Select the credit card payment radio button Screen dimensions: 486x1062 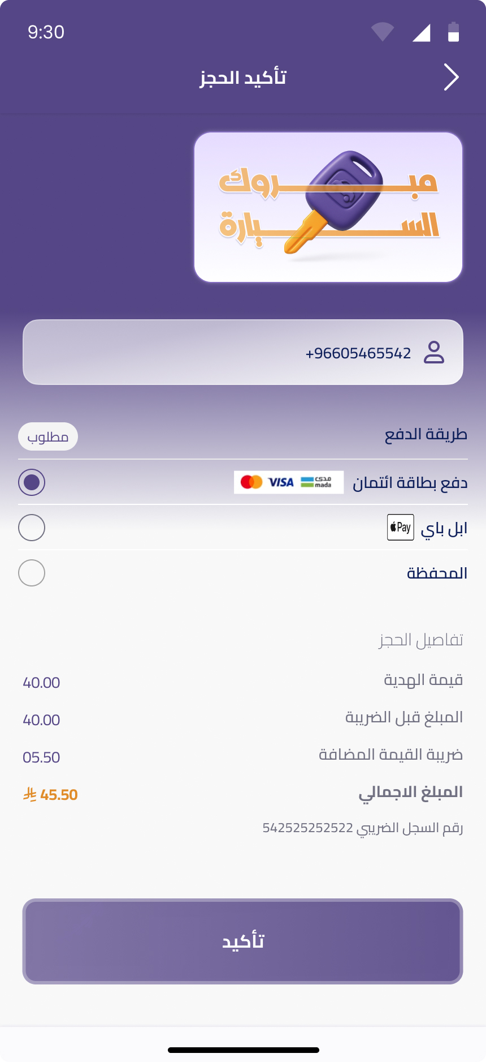(32, 482)
